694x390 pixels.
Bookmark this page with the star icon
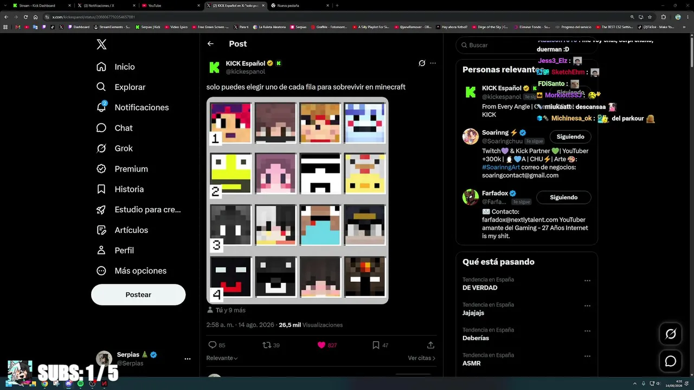(x=650, y=17)
